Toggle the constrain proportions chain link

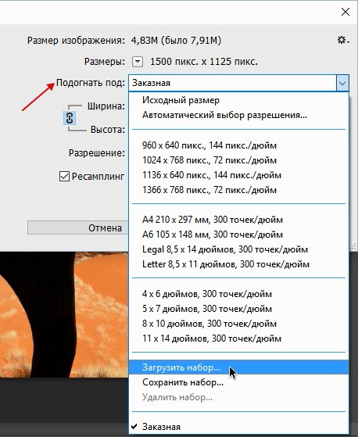pos(70,118)
